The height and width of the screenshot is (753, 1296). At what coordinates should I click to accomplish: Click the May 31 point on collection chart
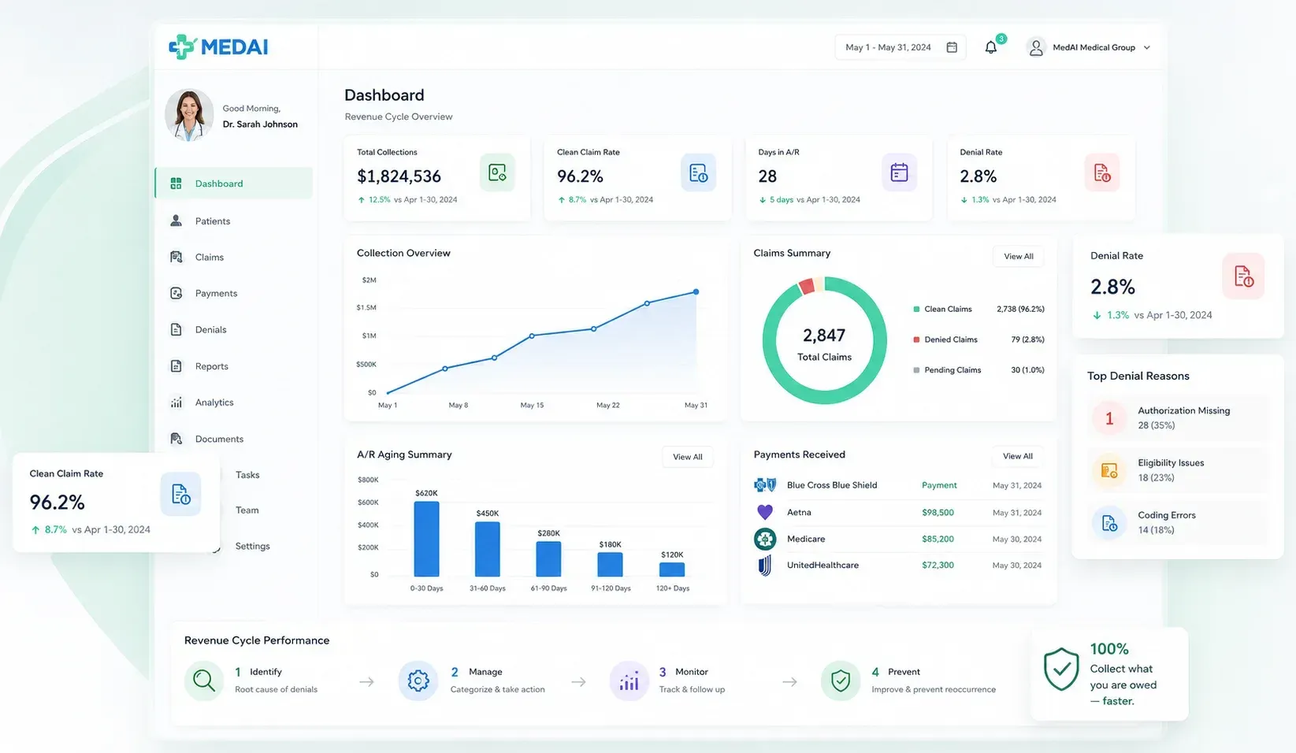point(696,292)
